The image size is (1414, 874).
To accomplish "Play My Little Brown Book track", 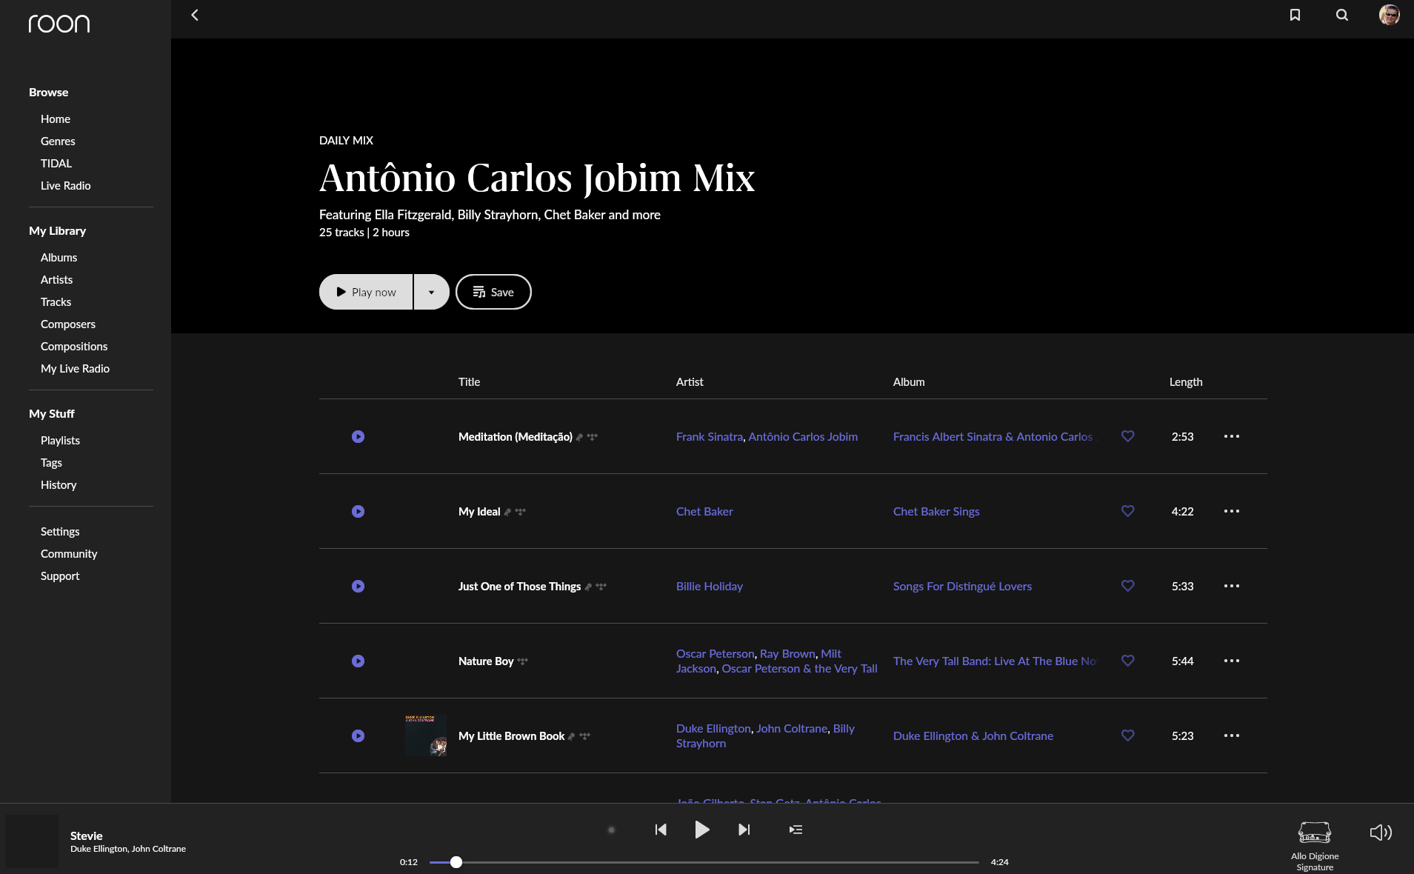I will (358, 736).
